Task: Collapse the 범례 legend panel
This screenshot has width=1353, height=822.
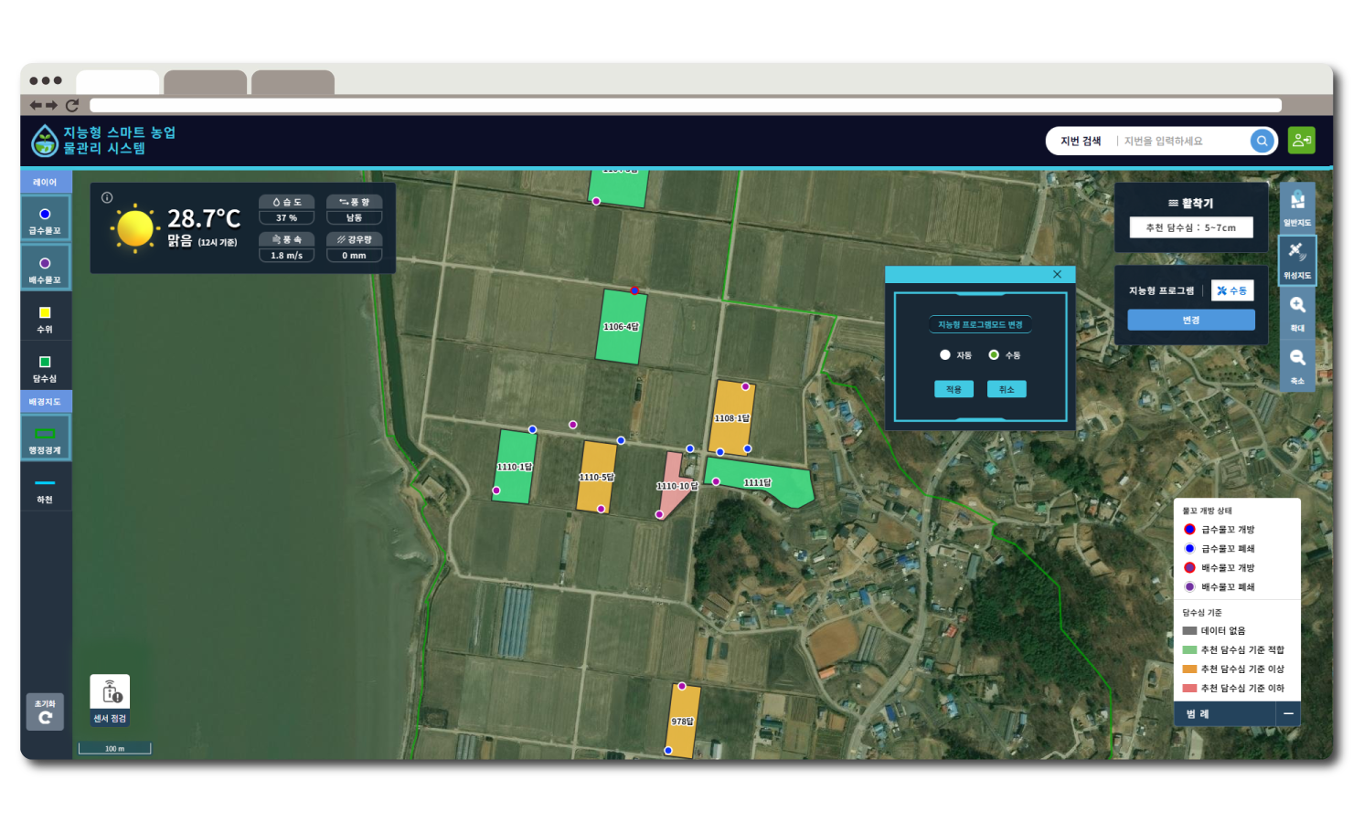Action: (1287, 713)
